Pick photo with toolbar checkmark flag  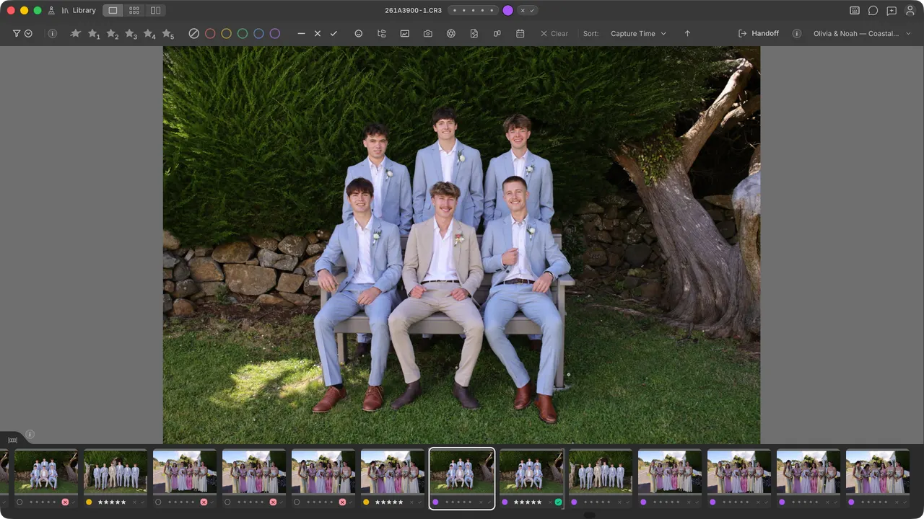click(334, 34)
